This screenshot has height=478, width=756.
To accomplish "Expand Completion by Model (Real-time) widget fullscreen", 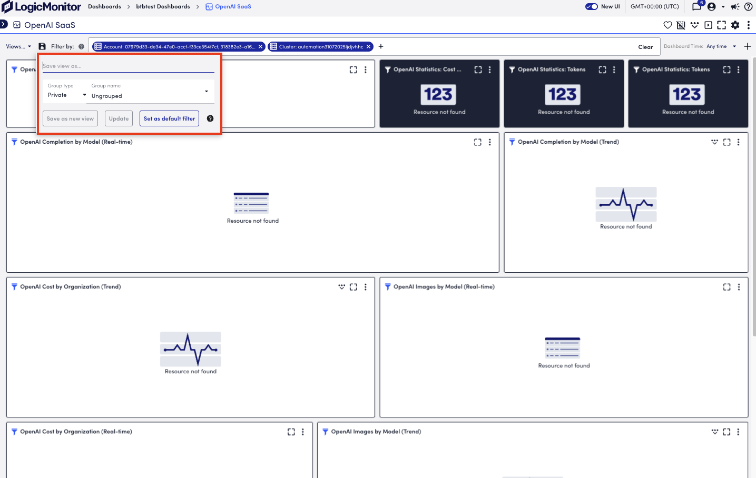I will [478, 142].
